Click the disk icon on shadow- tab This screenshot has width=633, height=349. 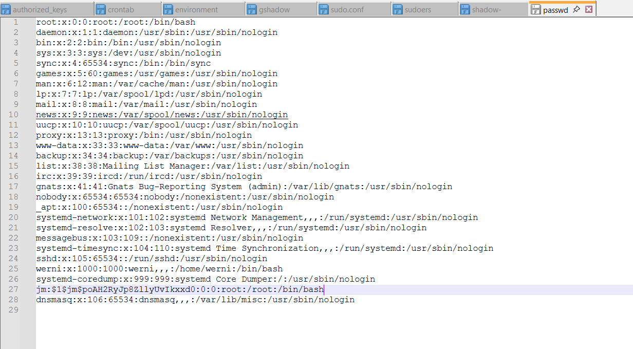464,10
